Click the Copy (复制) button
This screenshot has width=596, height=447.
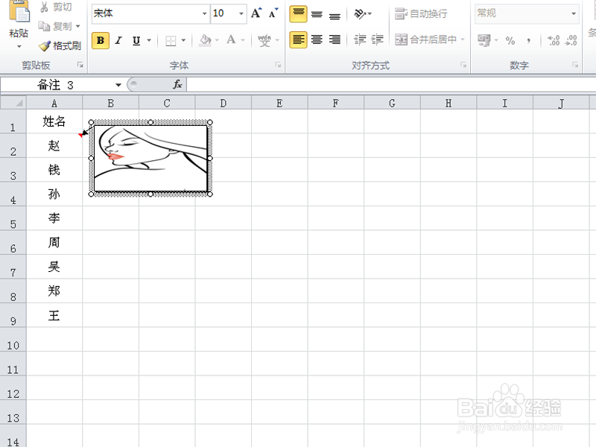coord(55,26)
